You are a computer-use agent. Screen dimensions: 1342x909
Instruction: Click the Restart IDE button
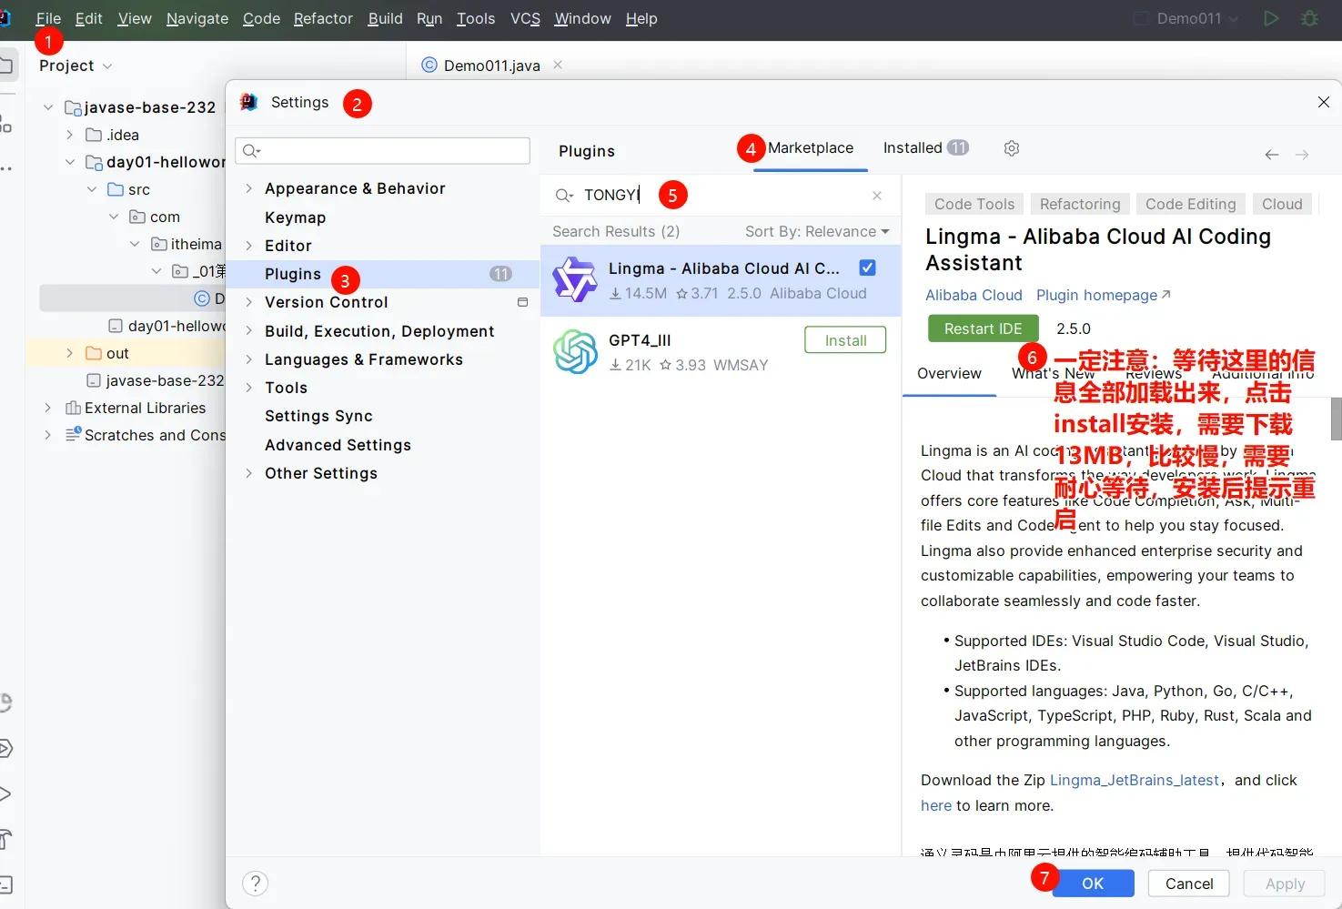coord(983,328)
